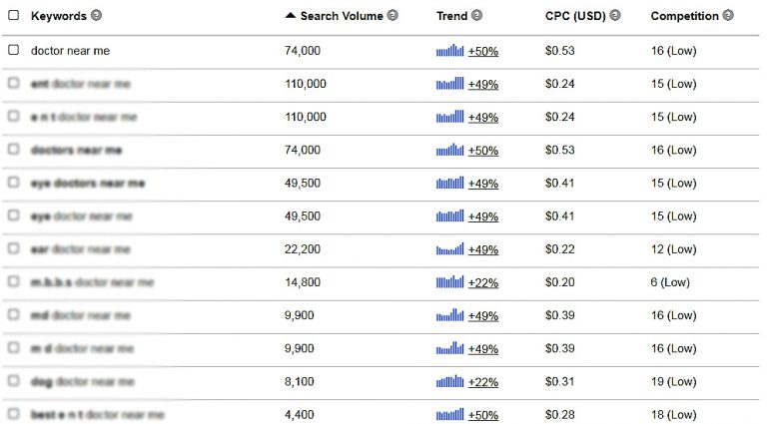Sort table by Competition column header
Screen dimensions: 767x424
pyautogui.click(x=684, y=16)
